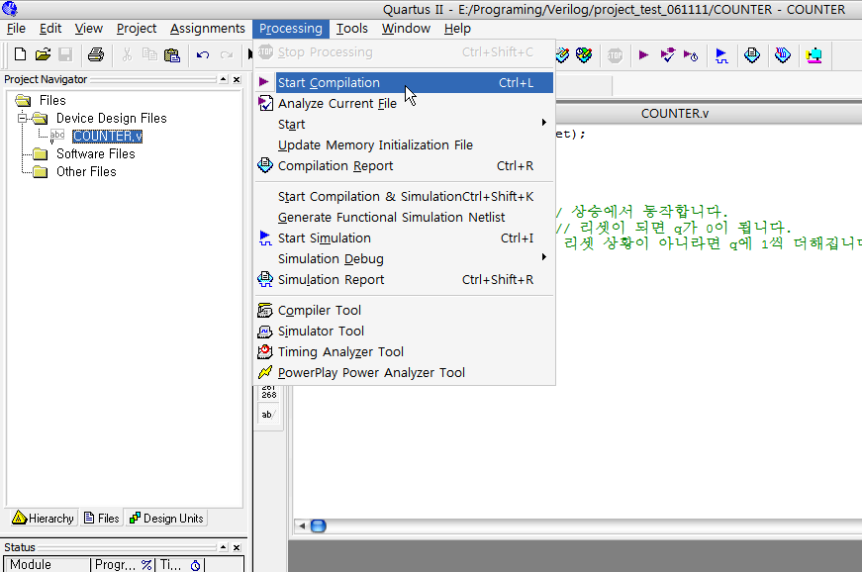Click the Cut scissors toolbar icon
This screenshot has height=572, width=862.
coord(127,54)
